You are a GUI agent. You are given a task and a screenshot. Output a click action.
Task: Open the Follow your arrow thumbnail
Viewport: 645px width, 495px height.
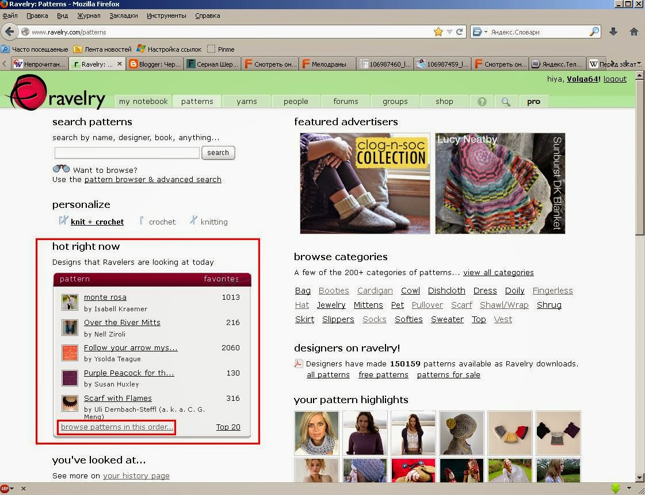[x=70, y=353]
